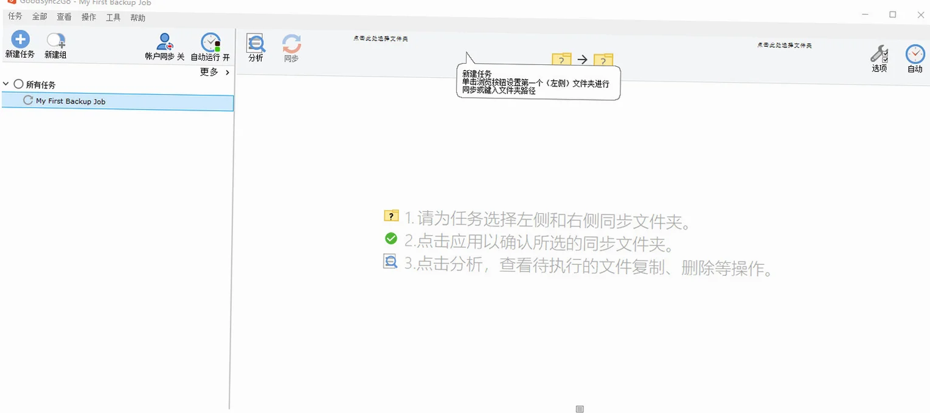Click right 'click here to select folder' path
Viewport: 930px width, 413px height.
pos(784,45)
